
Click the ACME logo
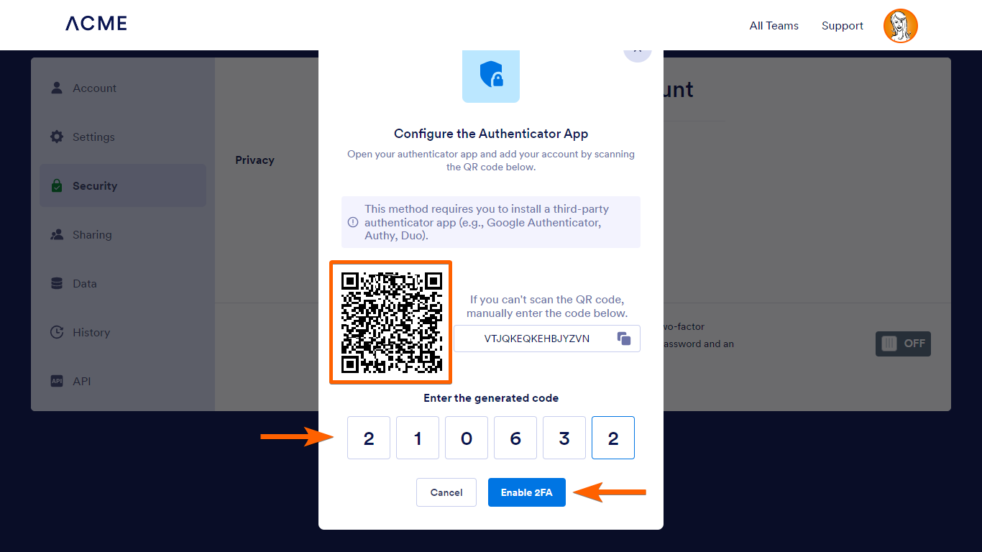click(96, 24)
